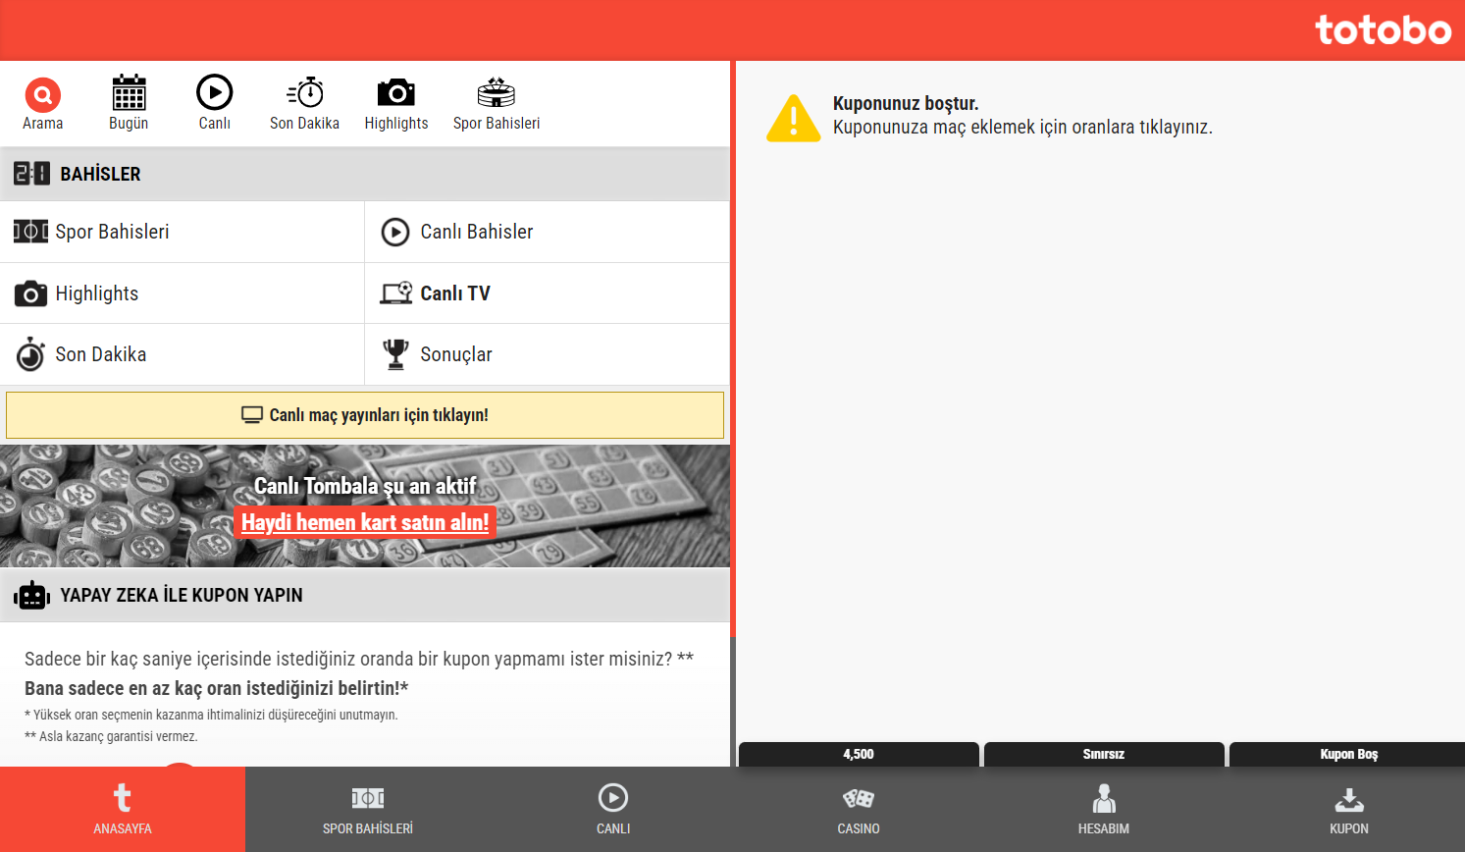Switch to Spor Bahisleri bottom tab
This screenshot has height=852, width=1465.
tap(368, 809)
